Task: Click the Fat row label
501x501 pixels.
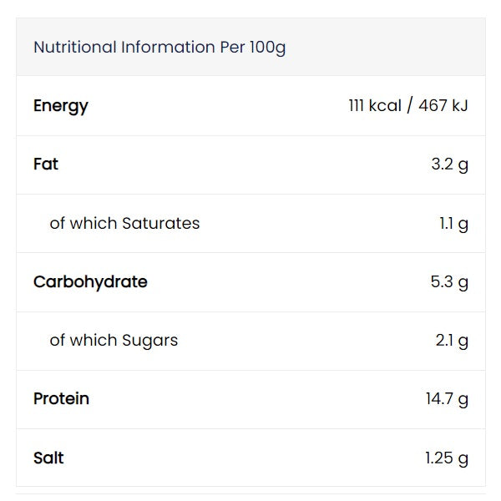Action: pos(46,164)
